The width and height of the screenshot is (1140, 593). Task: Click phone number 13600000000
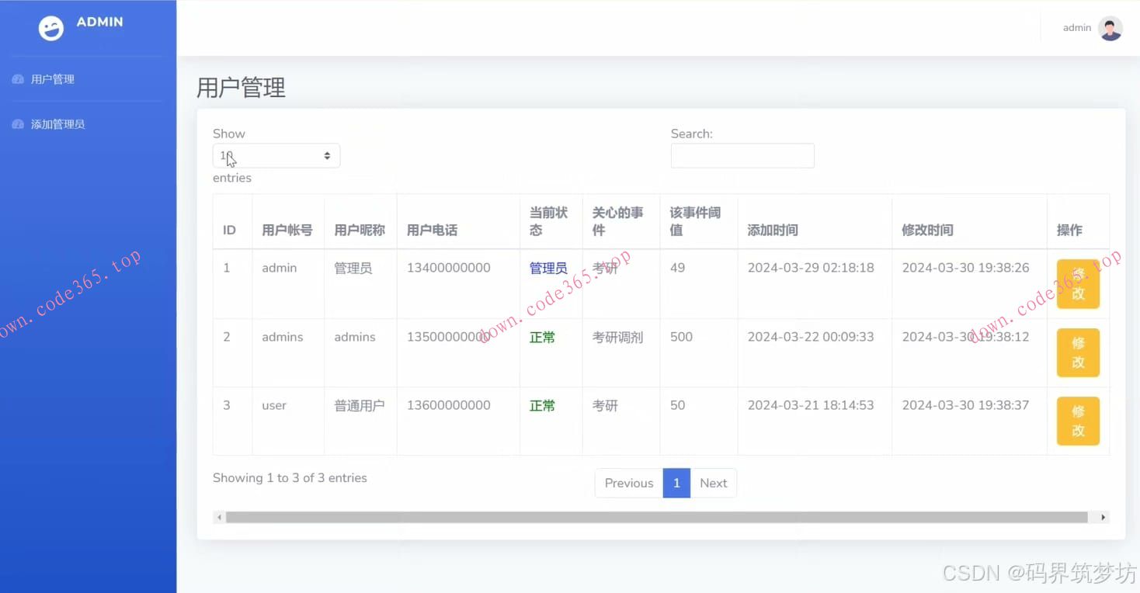point(449,405)
